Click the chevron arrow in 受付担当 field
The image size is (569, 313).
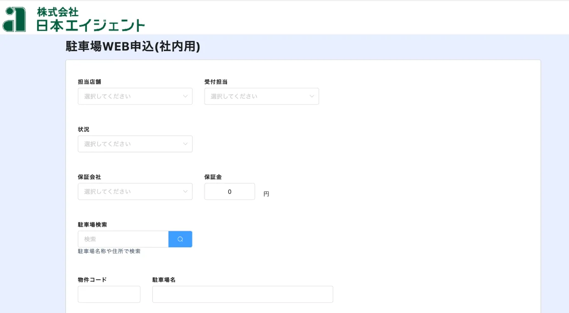(x=312, y=96)
